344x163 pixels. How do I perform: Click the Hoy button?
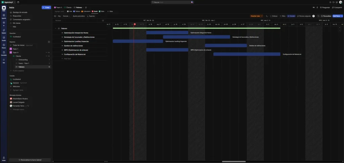tap(59, 16)
